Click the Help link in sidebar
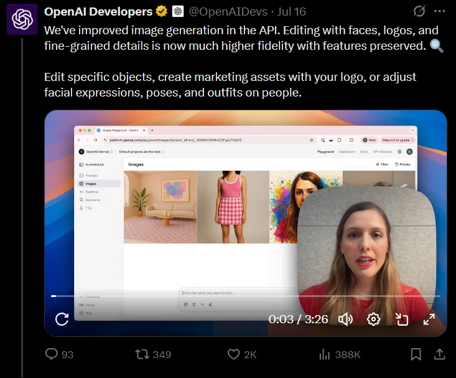Screen dimensions: 456x378 (x=86, y=313)
